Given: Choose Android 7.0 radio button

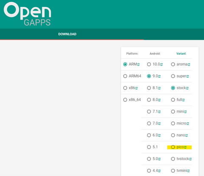Looking at the screenshot, I should coord(149,123).
